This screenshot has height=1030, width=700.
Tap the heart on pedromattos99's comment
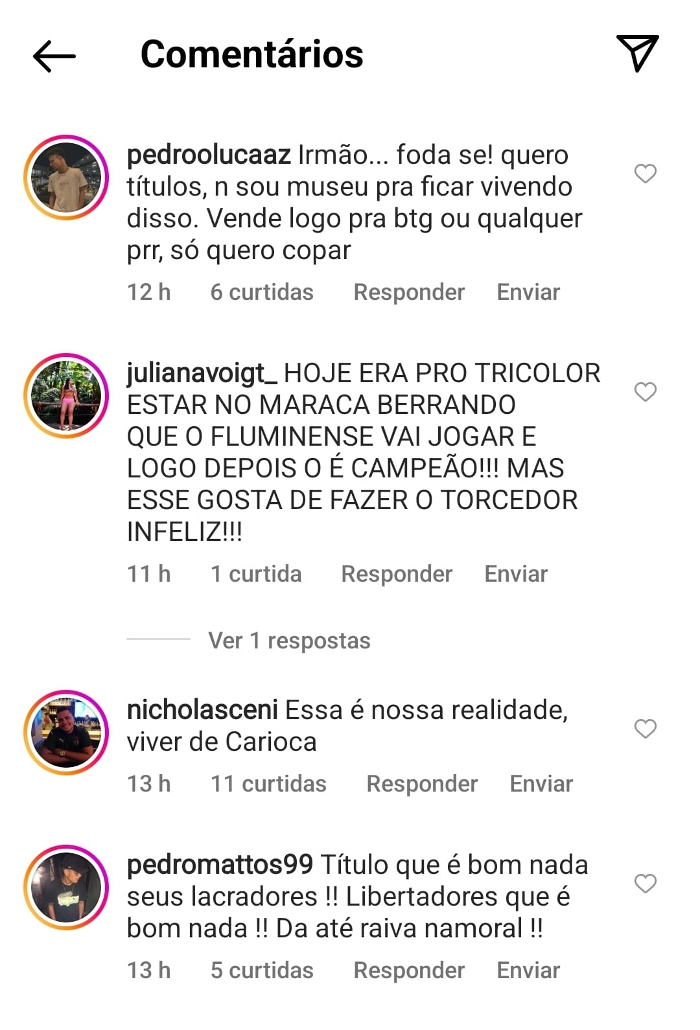(645, 884)
